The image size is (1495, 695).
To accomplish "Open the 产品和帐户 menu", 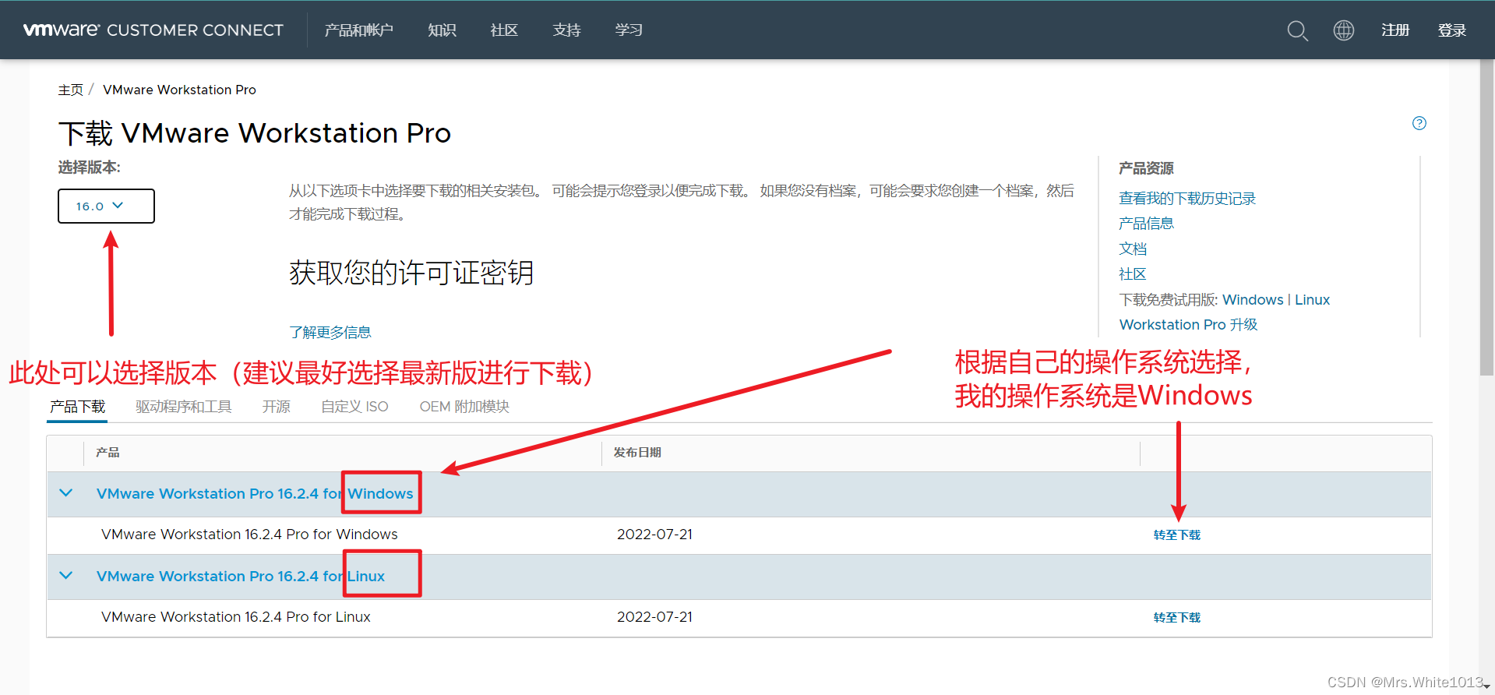I will [x=359, y=30].
